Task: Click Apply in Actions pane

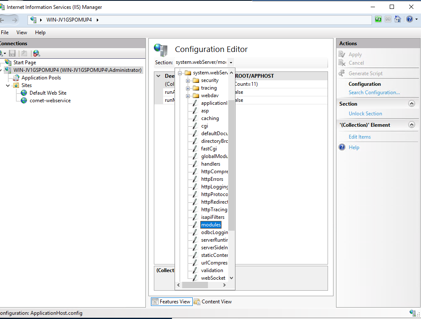Action: (x=355, y=55)
